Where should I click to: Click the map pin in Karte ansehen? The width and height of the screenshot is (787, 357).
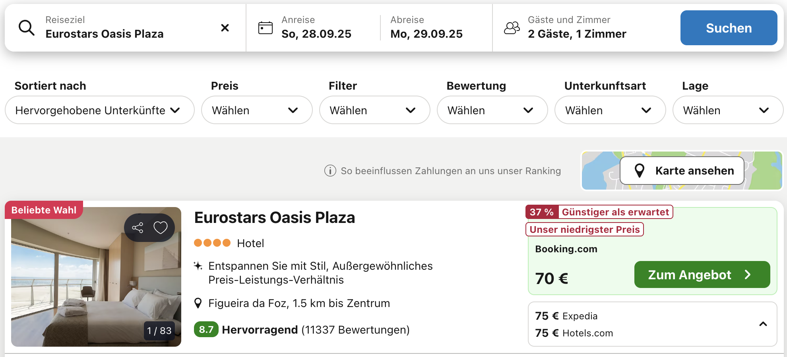(x=639, y=171)
